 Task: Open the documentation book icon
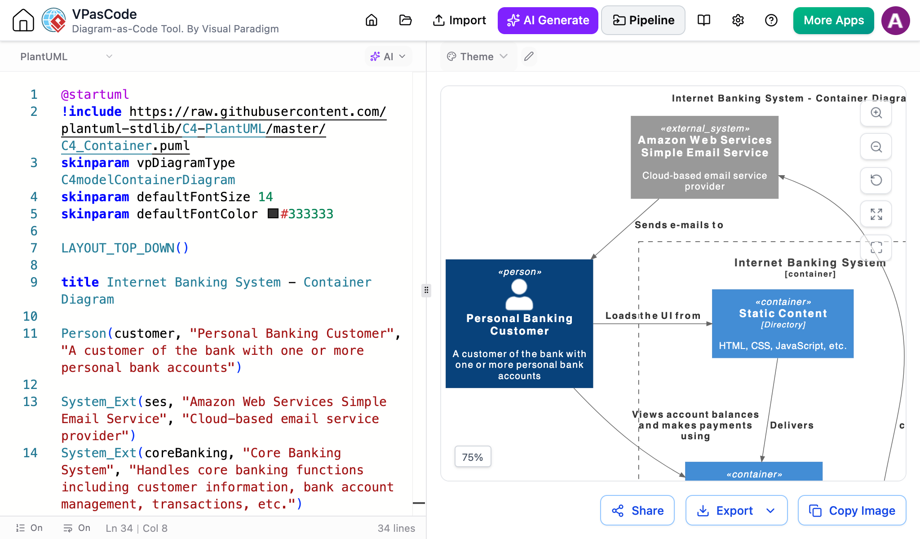click(704, 20)
